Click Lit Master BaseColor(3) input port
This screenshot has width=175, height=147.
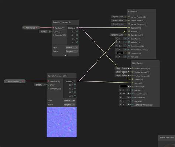coord(129,28)
